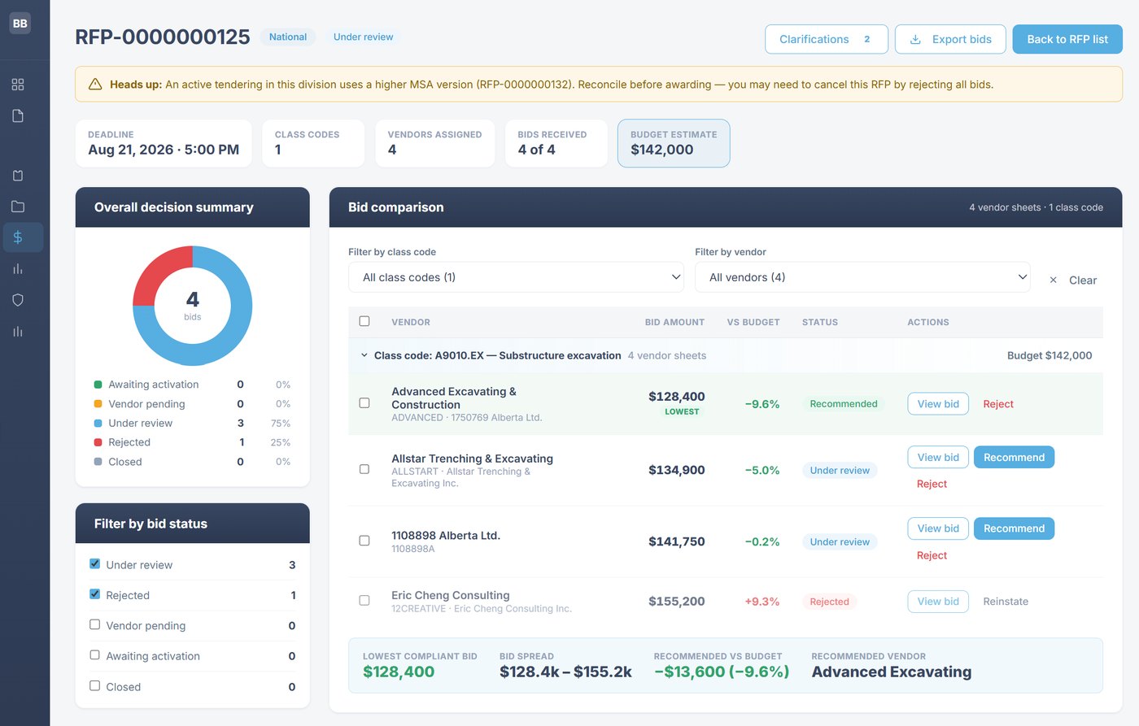This screenshot has height=726, width=1139.
Task: Open the All class codes dropdown
Action: click(x=517, y=277)
